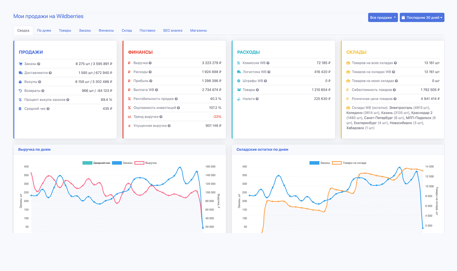
Task: Show help for Выплата WB
Action: [156, 90]
